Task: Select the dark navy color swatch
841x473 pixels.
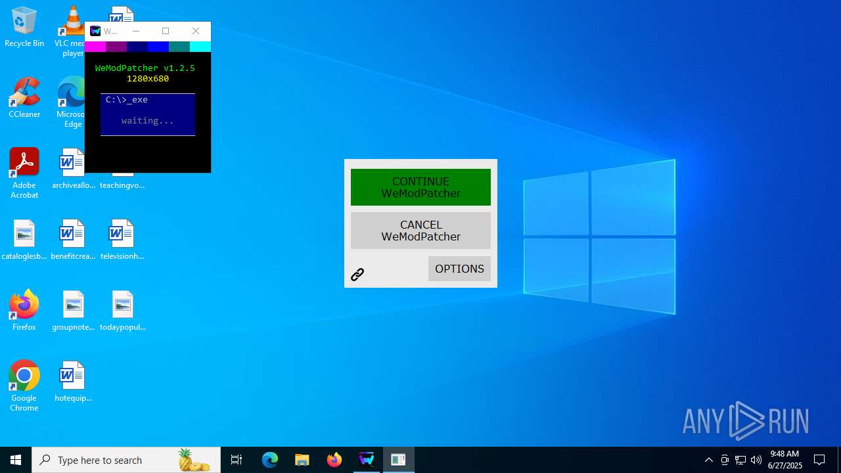Action: coord(137,47)
